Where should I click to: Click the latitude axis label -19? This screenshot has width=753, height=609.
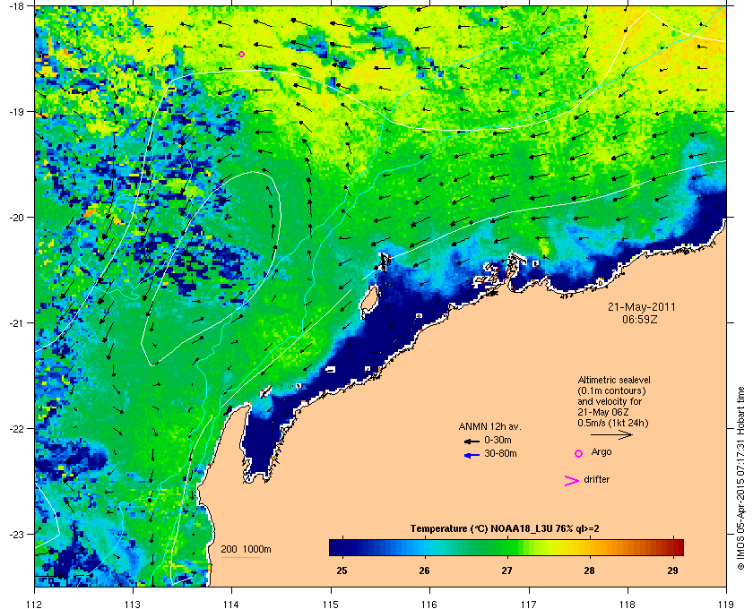16,112
